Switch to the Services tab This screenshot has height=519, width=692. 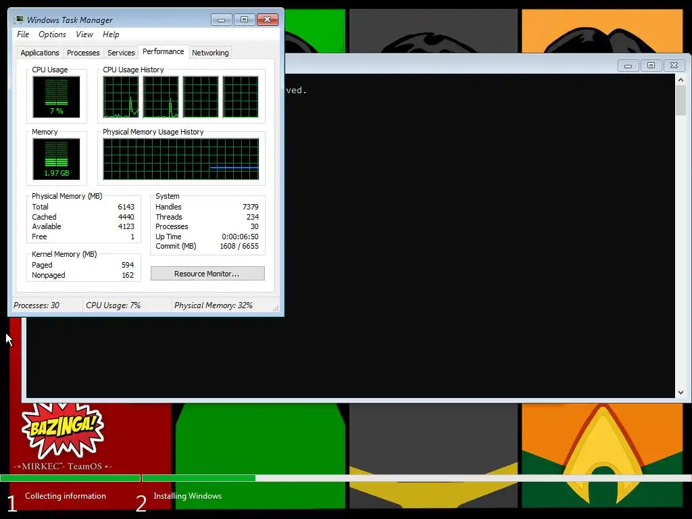point(121,53)
